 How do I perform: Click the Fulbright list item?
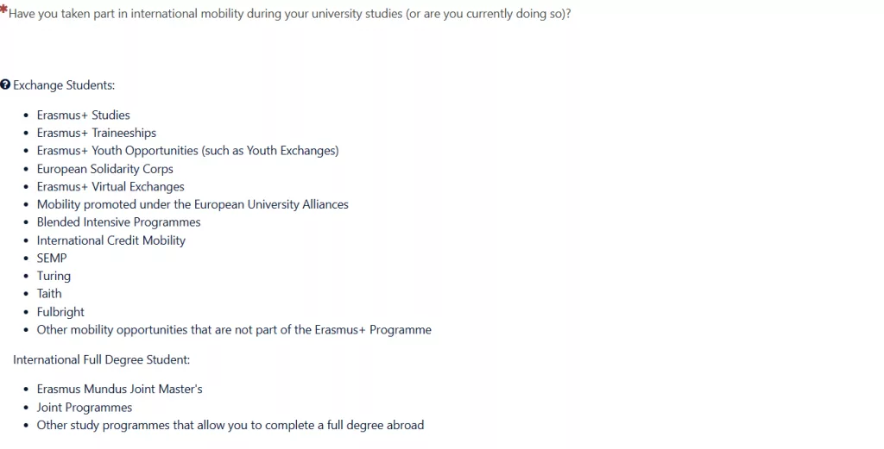tap(60, 312)
